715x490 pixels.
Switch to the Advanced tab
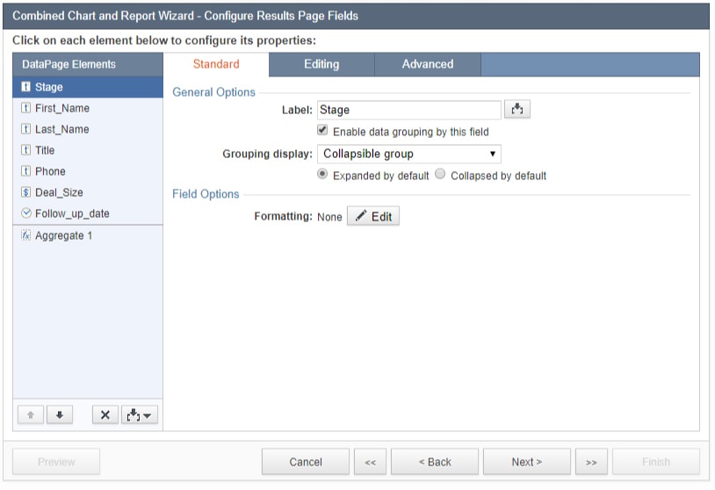[x=428, y=64]
